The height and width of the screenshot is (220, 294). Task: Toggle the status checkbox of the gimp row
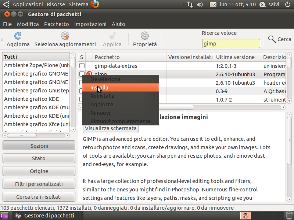click(x=81, y=74)
